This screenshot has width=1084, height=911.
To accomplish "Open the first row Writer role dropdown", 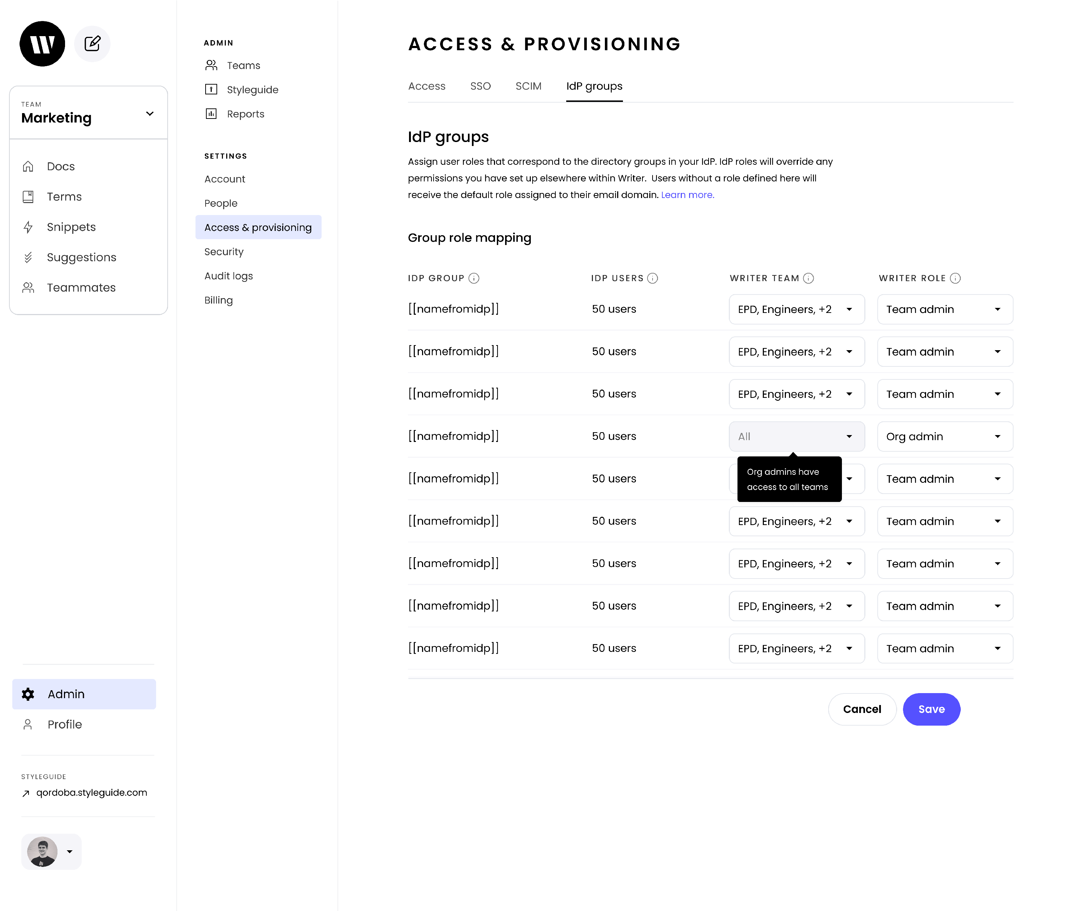I will click(945, 309).
